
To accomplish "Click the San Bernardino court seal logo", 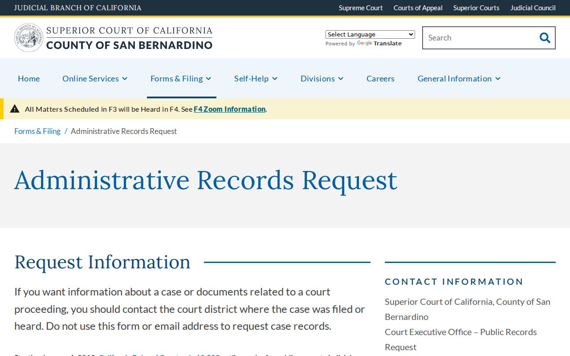I will click(x=29, y=38).
